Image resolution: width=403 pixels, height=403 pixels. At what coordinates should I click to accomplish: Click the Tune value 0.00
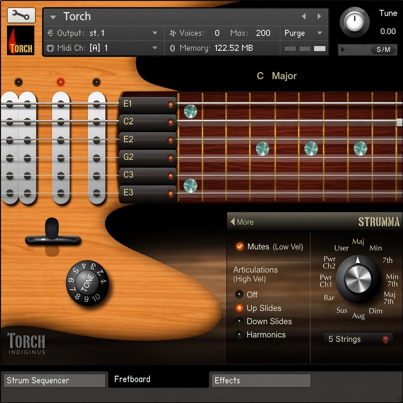(388, 31)
